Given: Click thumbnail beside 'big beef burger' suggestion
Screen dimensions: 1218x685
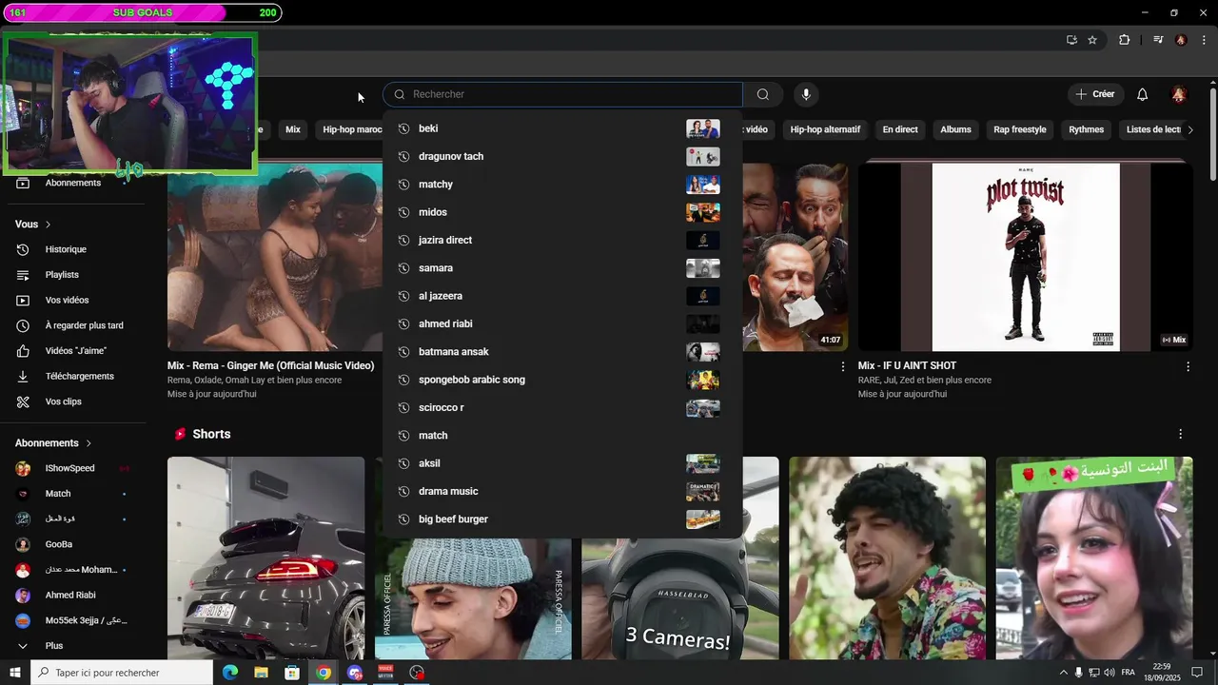Looking at the screenshot, I should 703,519.
